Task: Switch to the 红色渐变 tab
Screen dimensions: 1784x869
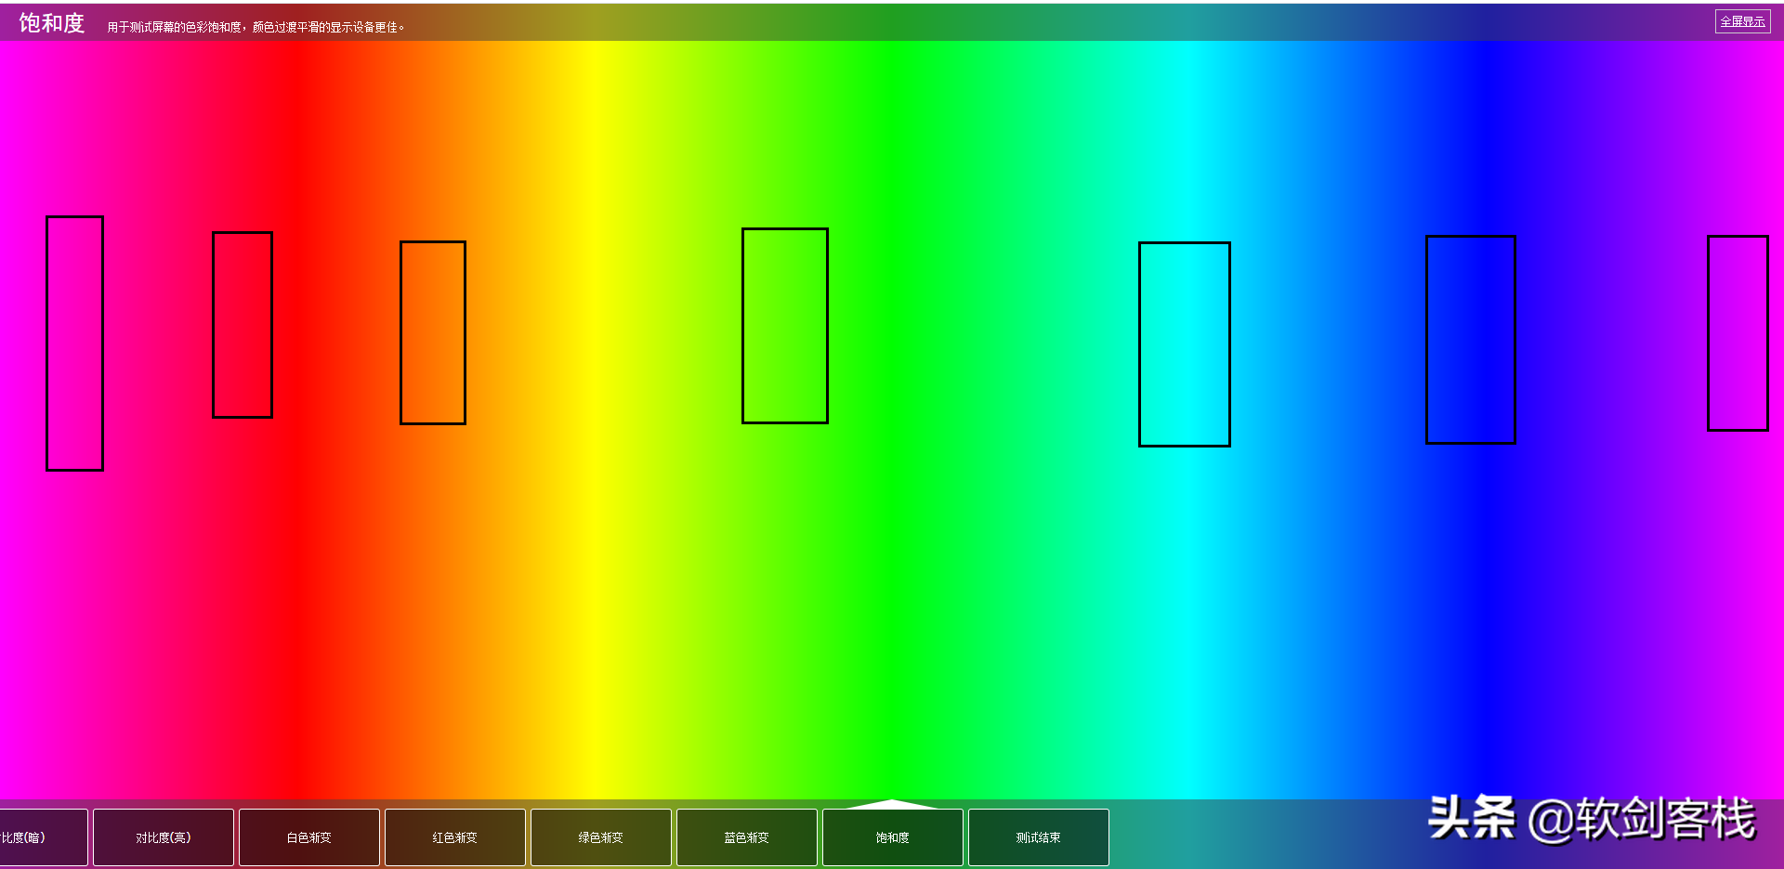Action: [x=455, y=837]
